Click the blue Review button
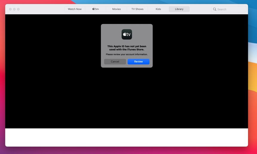 (x=138, y=62)
